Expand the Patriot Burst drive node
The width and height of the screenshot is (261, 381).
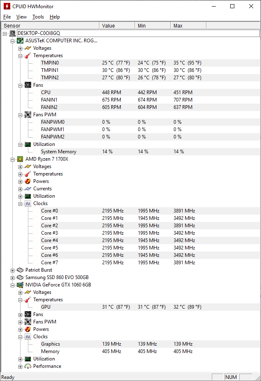coord(12,270)
